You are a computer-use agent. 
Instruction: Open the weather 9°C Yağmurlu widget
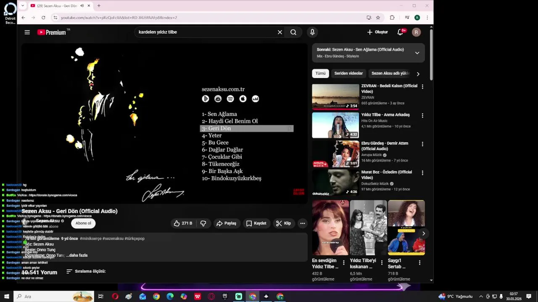coord(455,297)
